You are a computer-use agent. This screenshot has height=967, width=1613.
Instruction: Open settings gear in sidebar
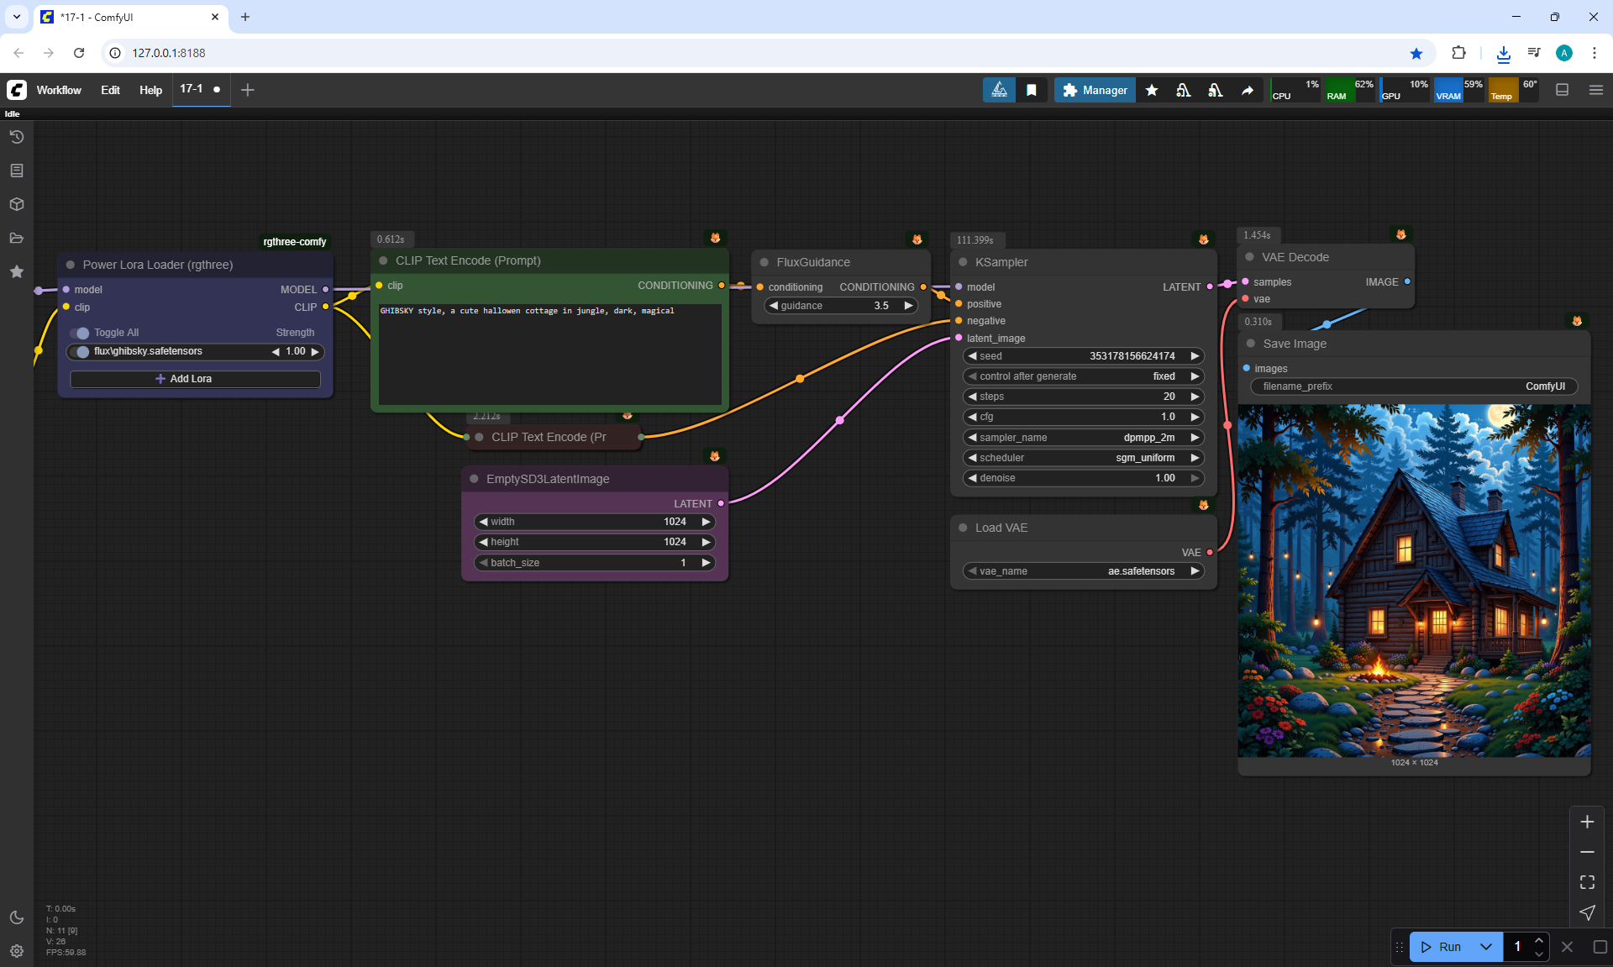[x=16, y=951]
